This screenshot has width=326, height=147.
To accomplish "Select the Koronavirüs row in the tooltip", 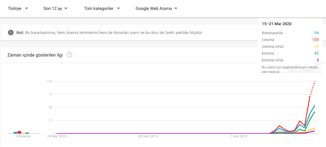I will coord(290,33).
